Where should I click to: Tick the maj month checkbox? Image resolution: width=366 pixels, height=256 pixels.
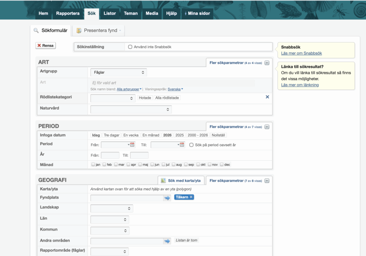tap(139, 165)
